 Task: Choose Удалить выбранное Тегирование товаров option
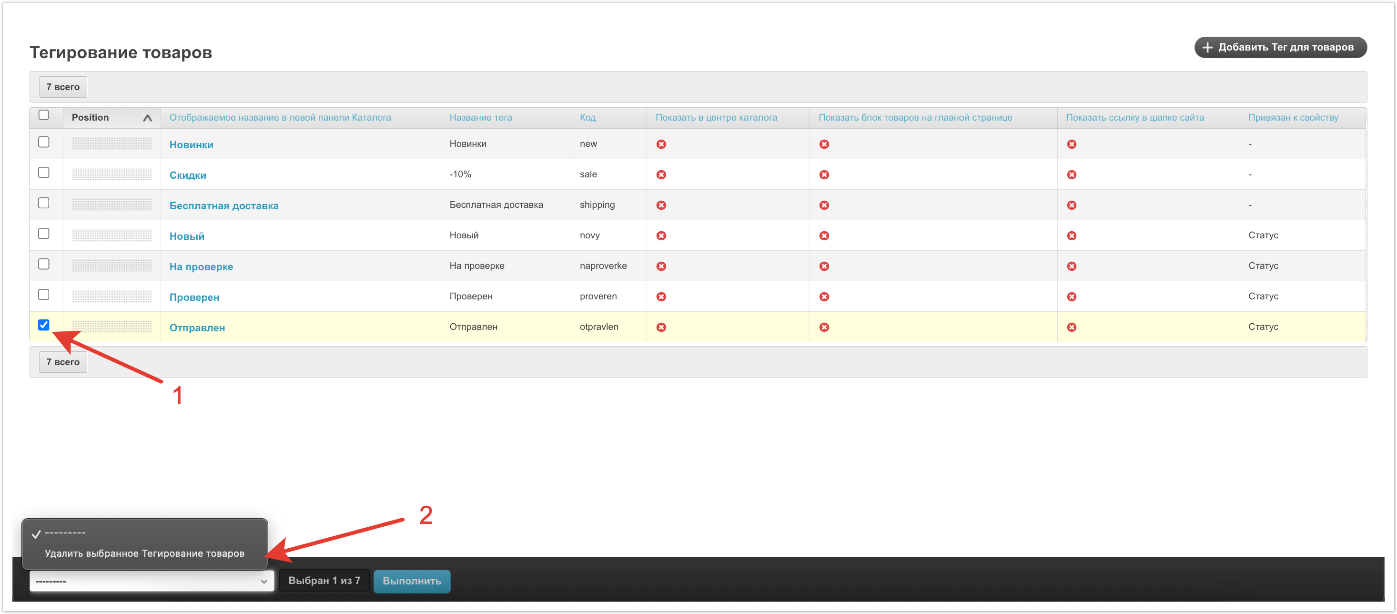144,553
